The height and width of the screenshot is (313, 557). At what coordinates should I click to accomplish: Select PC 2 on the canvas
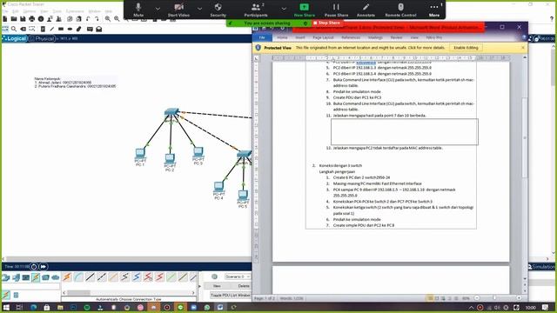pos(170,158)
